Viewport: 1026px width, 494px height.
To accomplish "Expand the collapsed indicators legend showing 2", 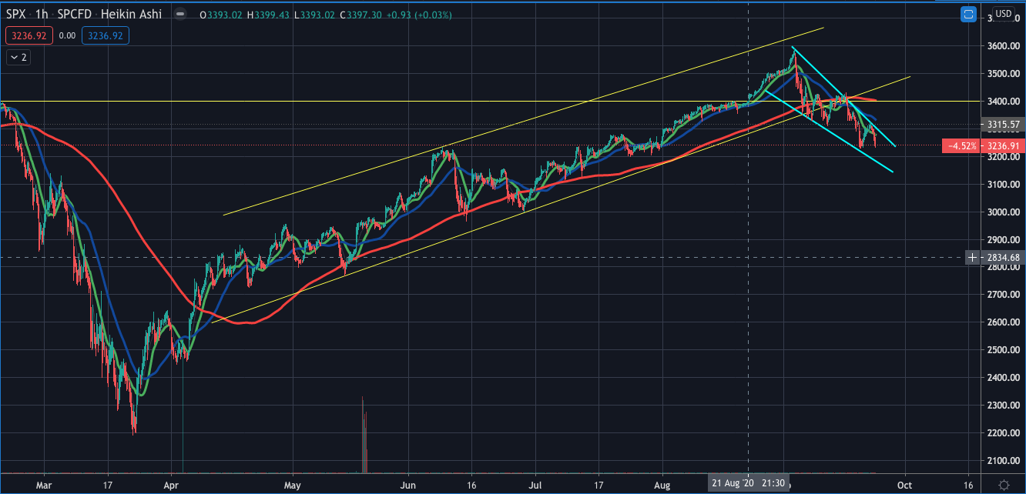I will [18, 57].
